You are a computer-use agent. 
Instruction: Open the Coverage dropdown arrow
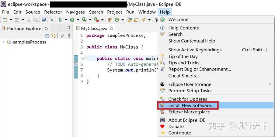[90, 20]
